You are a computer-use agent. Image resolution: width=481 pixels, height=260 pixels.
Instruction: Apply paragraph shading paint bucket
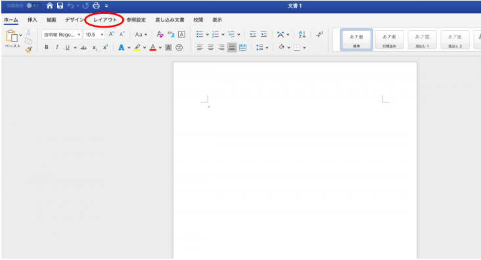pos(281,47)
